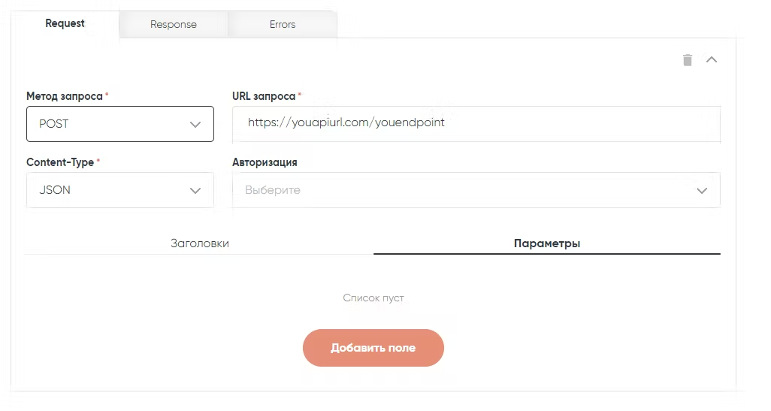
Task: Collapse the request panel with the up chevron
Action: [x=712, y=59]
